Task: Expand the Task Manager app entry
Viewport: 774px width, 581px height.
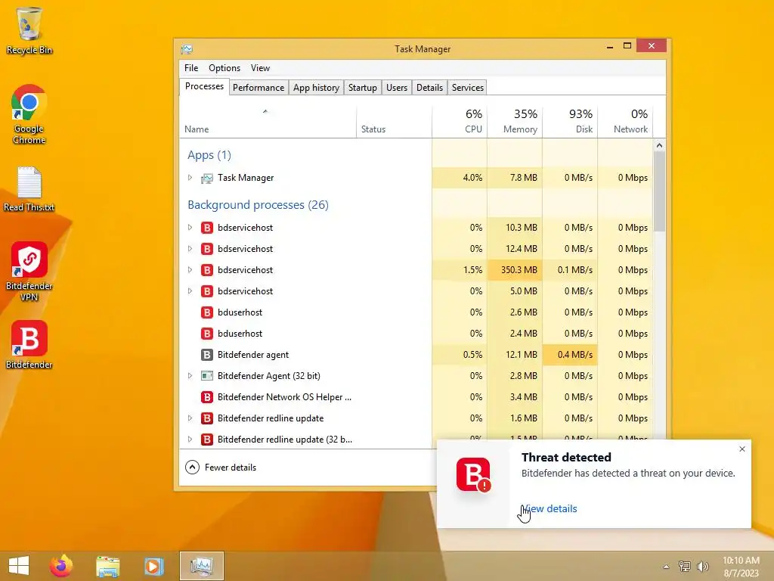Action: 190,177
